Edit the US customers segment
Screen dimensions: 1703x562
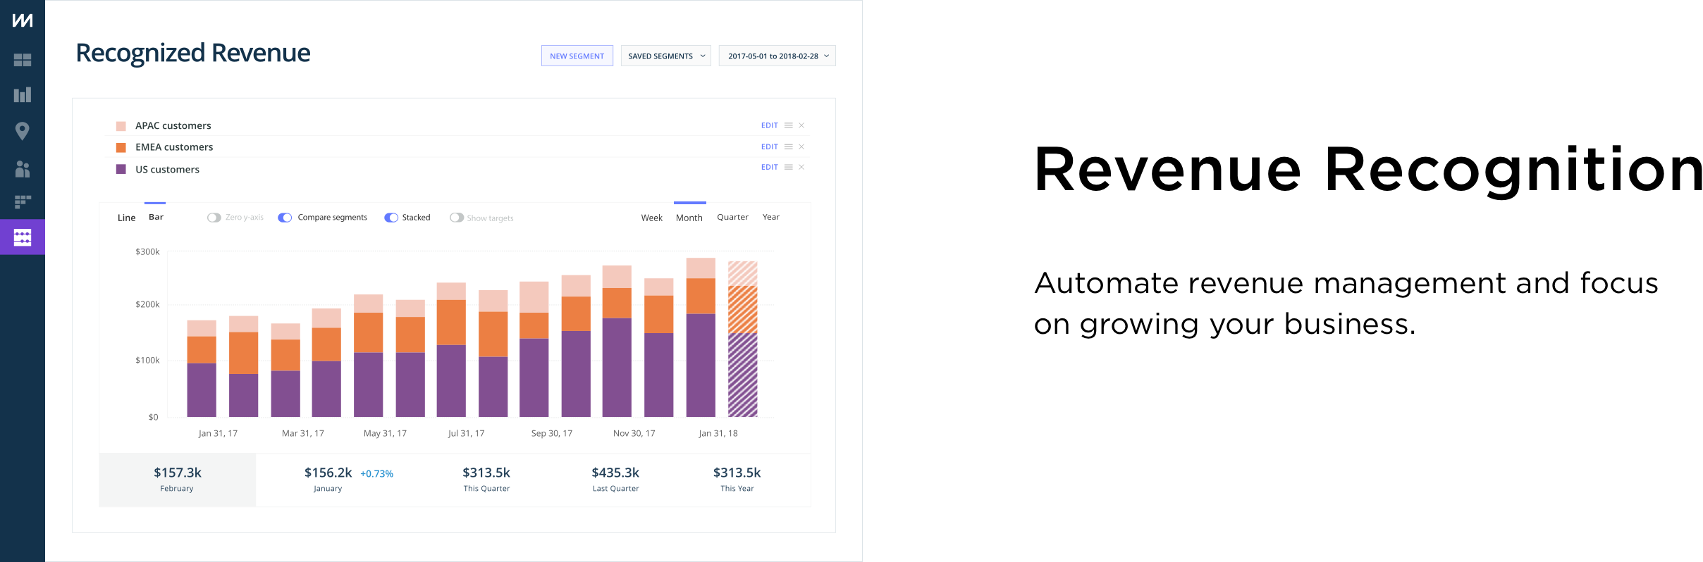[x=769, y=167]
